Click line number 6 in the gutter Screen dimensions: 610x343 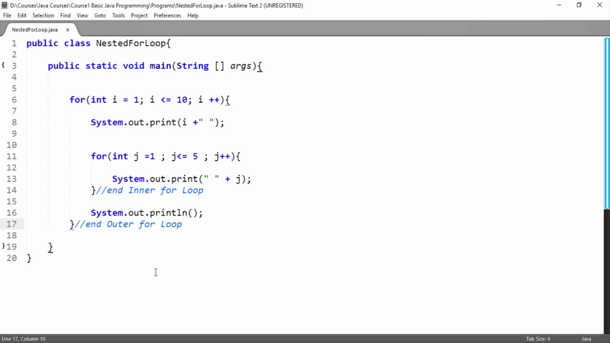click(x=14, y=100)
